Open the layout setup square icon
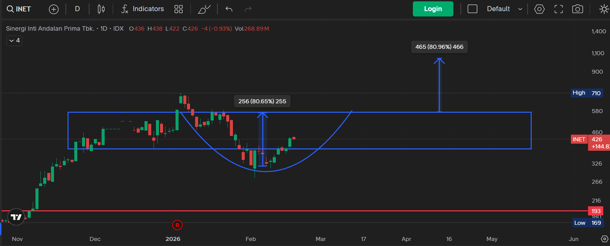This screenshot has height=246, width=610. click(x=472, y=9)
